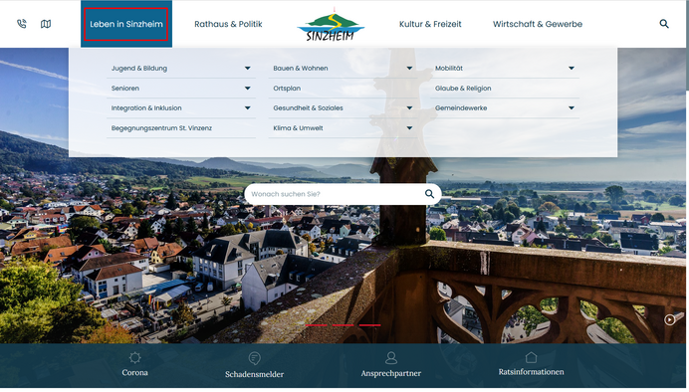Screen dimensions: 689x392
Task: Click the Corona text link
Action: [134, 373]
